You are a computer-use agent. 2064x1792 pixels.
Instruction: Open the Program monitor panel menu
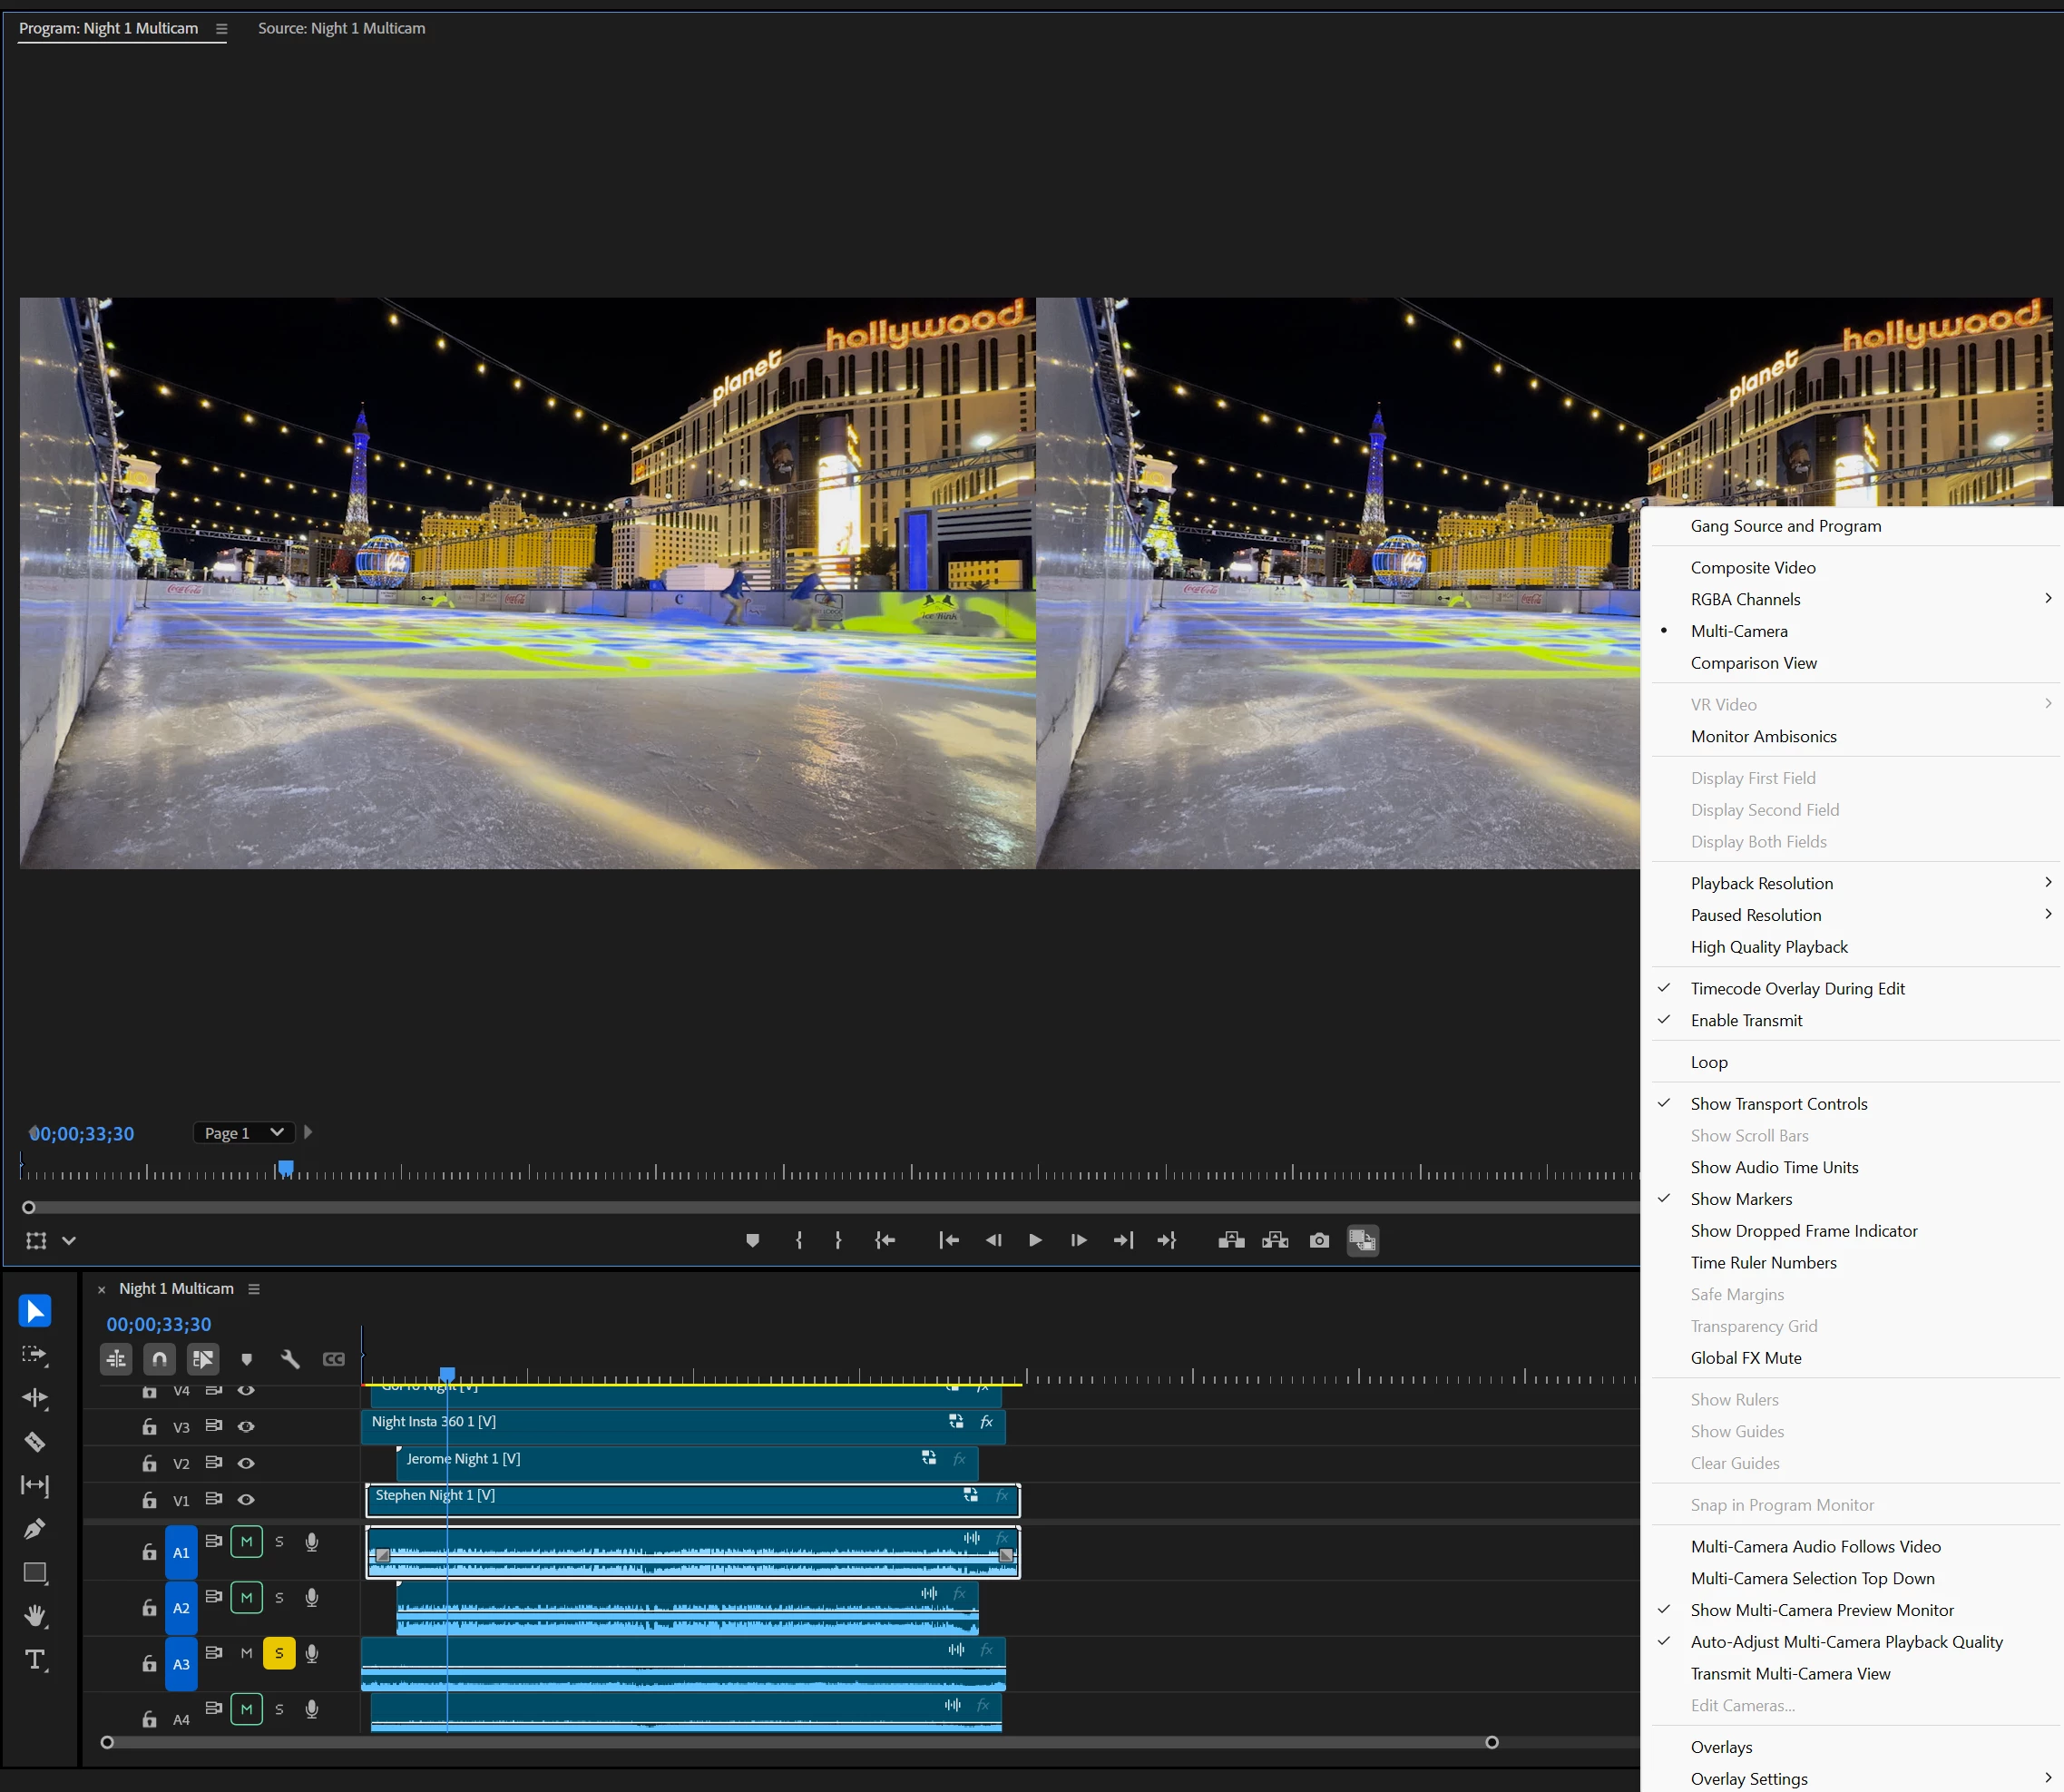tap(222, 29)
